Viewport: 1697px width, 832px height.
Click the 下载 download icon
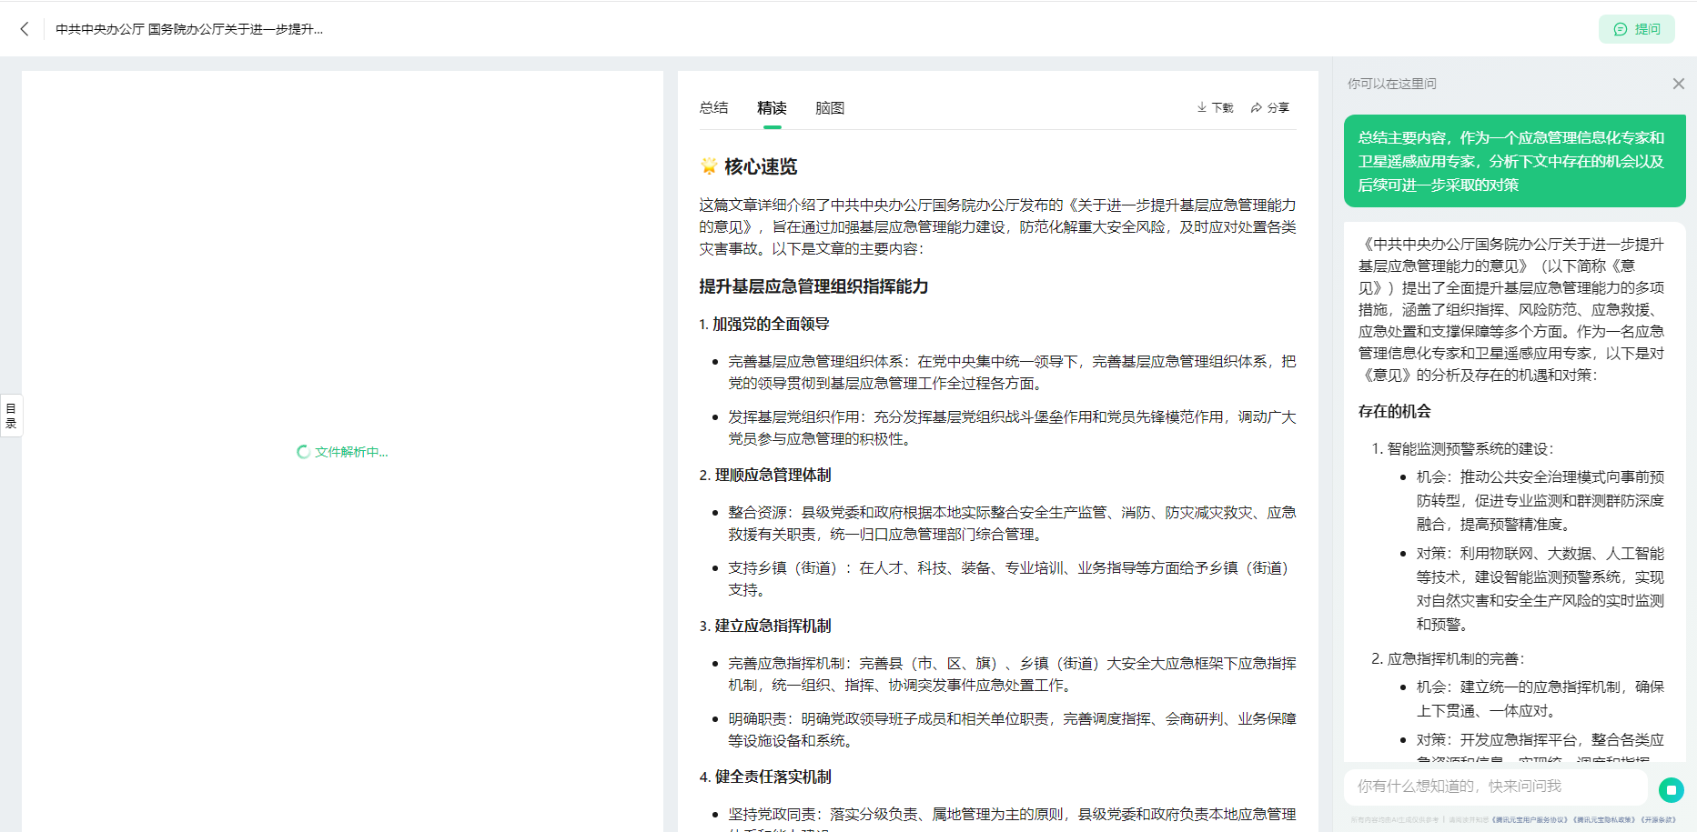pos(1215,107)
